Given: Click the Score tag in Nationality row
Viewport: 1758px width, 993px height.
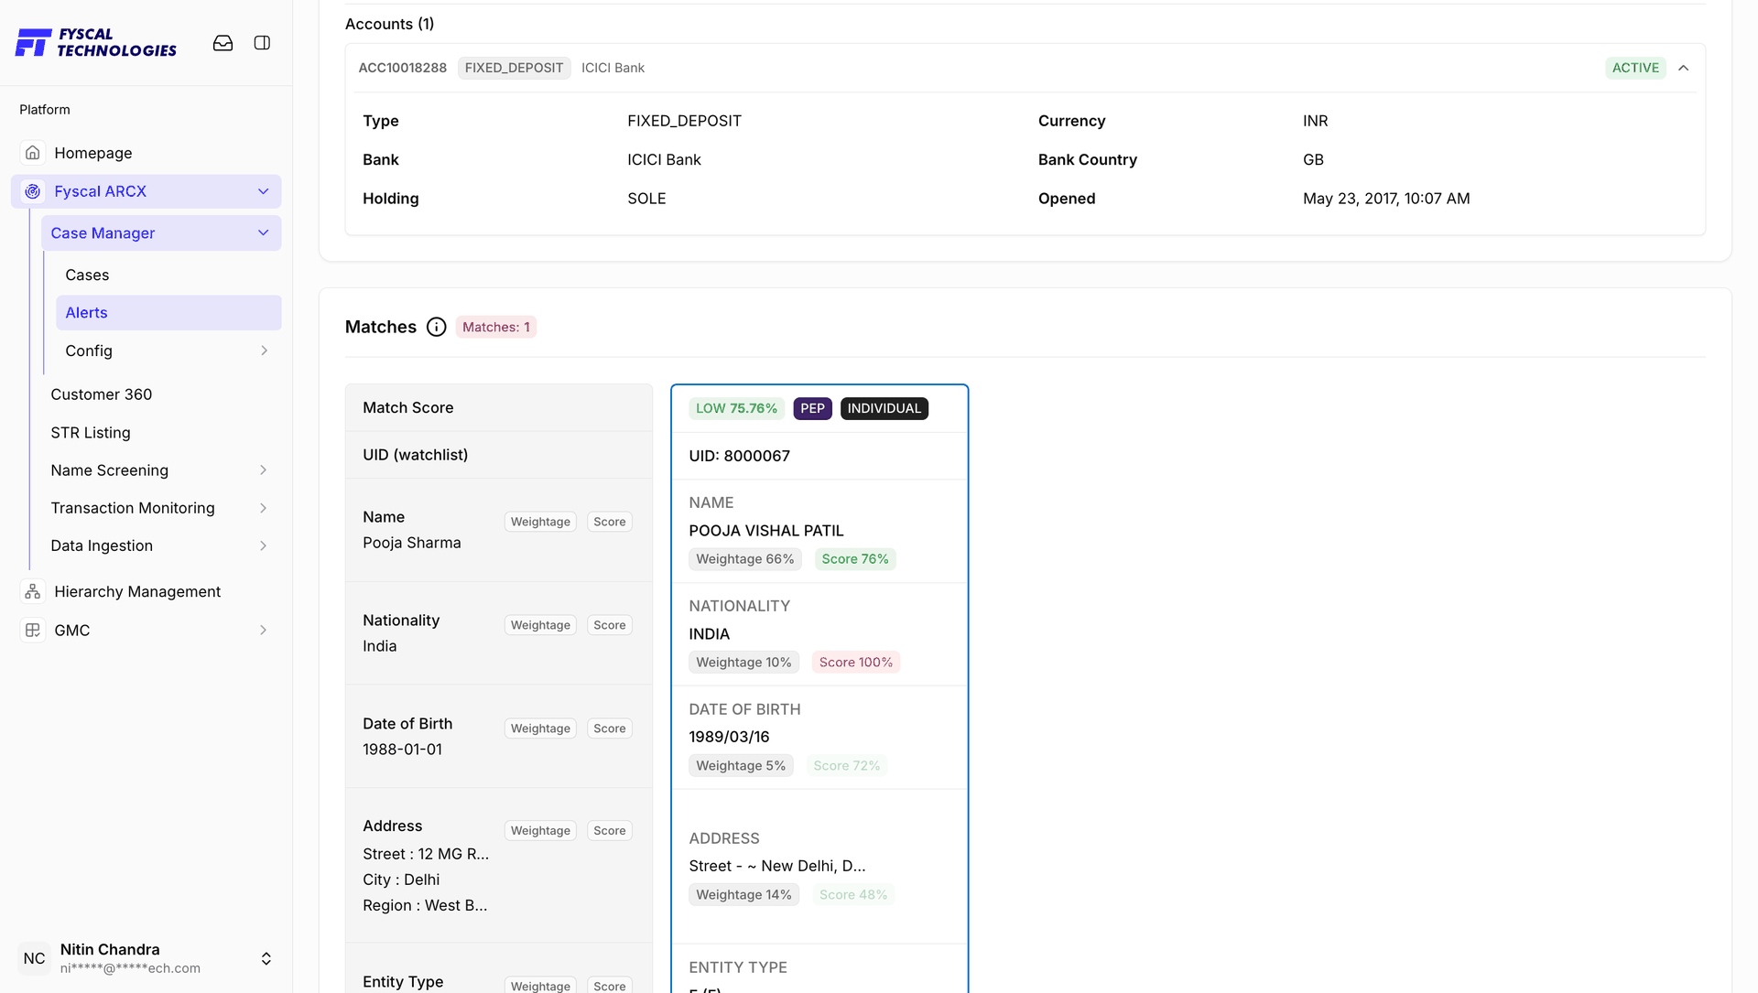Looking at the screenshot, I should [610, 626].
